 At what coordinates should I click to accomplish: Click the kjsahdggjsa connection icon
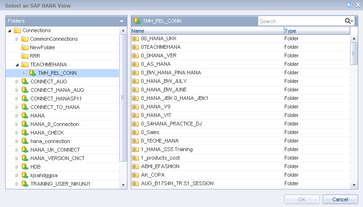(25, 175)
